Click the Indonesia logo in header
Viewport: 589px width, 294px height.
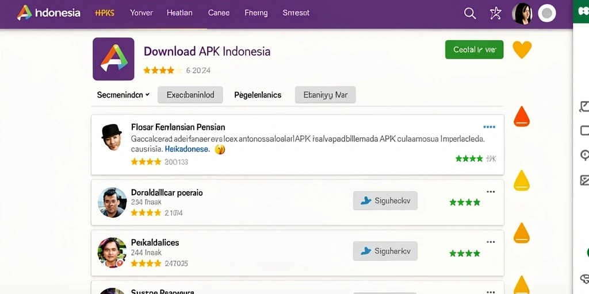pyautogui.click(x=49, y=13)
